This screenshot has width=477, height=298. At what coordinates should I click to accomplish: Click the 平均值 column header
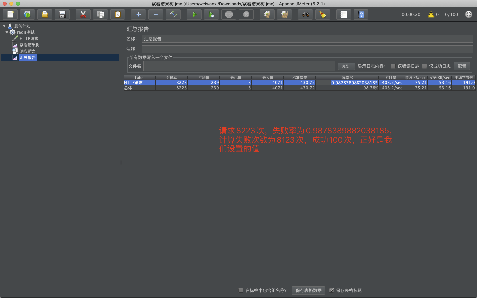click(x=204, y=78)
